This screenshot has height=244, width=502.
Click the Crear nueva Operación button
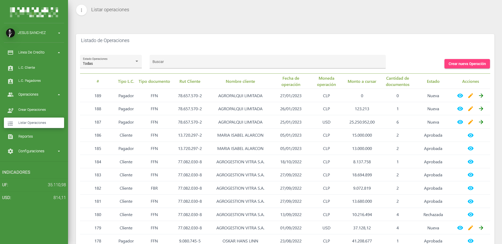pos(467,64)
